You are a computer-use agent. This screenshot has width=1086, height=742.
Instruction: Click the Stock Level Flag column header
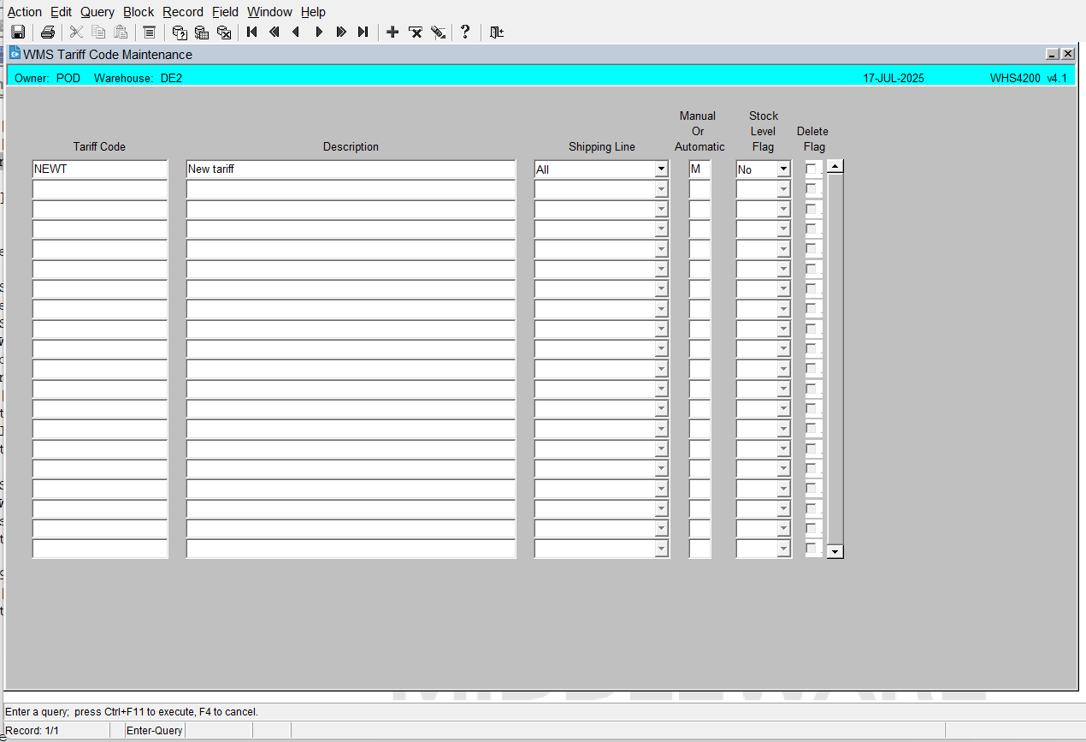pos(764,132)
